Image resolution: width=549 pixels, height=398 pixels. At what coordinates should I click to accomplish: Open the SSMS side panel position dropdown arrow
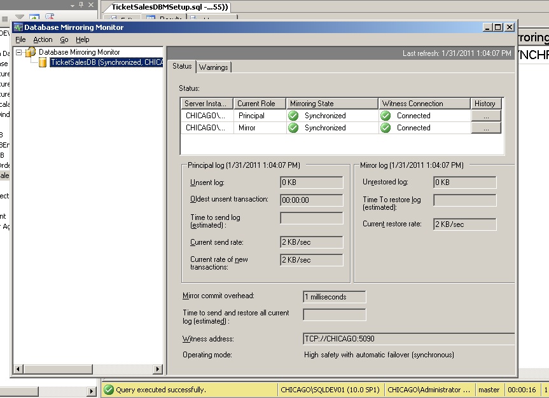click(x=73, y=5)
